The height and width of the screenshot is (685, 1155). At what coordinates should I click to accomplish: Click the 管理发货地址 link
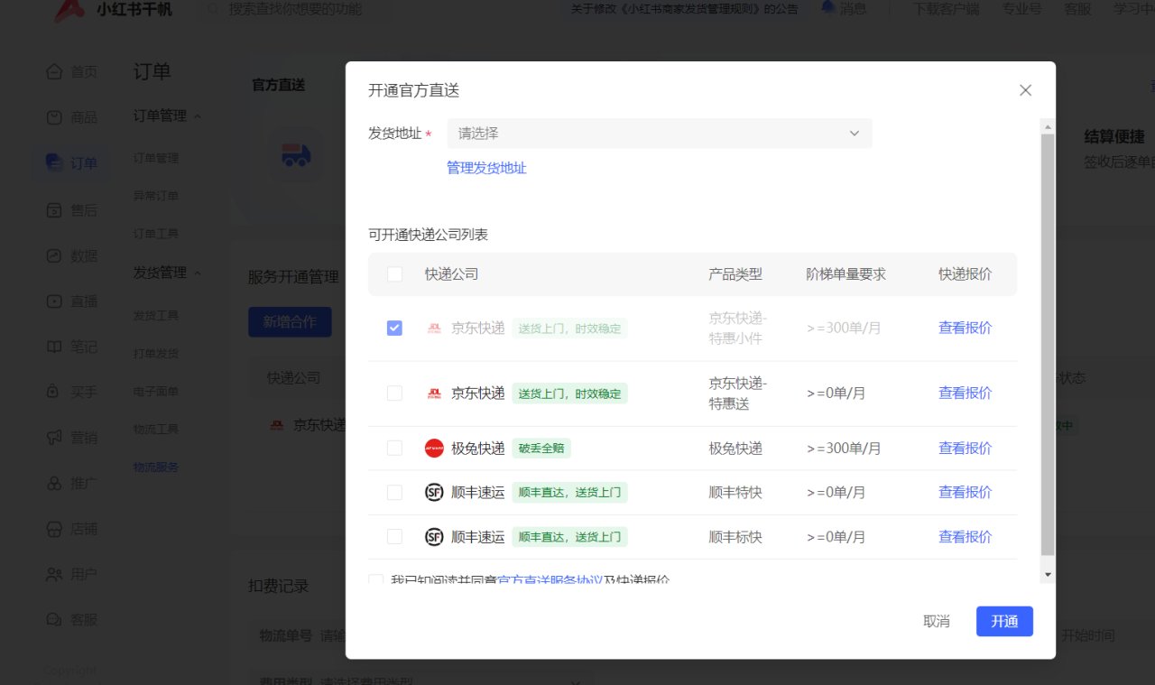(x=486, y=168)
